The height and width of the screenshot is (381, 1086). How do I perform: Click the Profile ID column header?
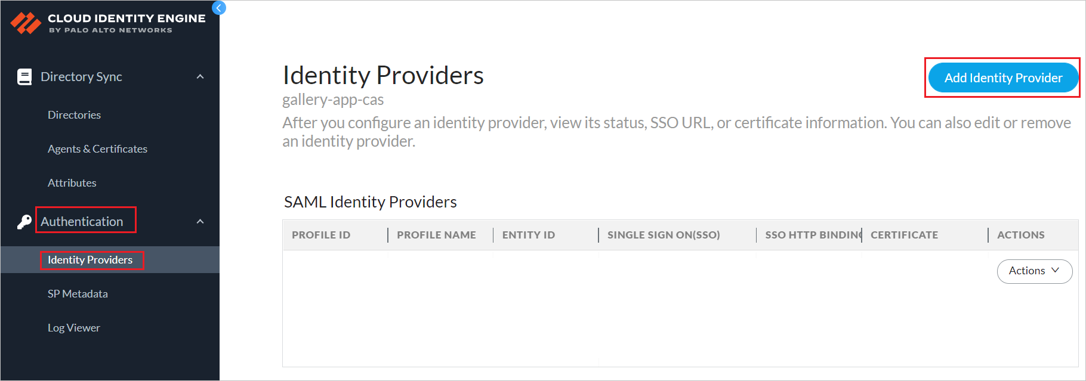click(321, 235)
